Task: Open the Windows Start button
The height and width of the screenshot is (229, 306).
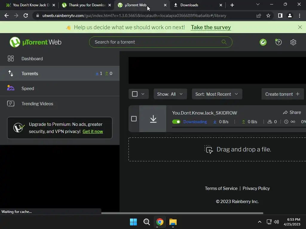Action: pos(134,222)
